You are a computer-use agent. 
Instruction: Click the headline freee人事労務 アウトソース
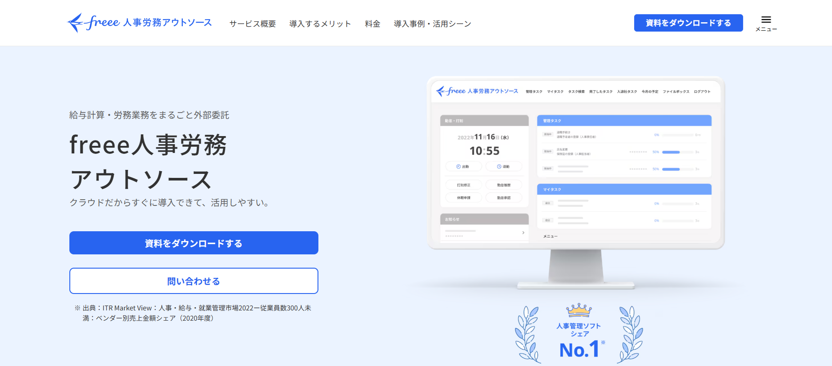tap(149, 162)
